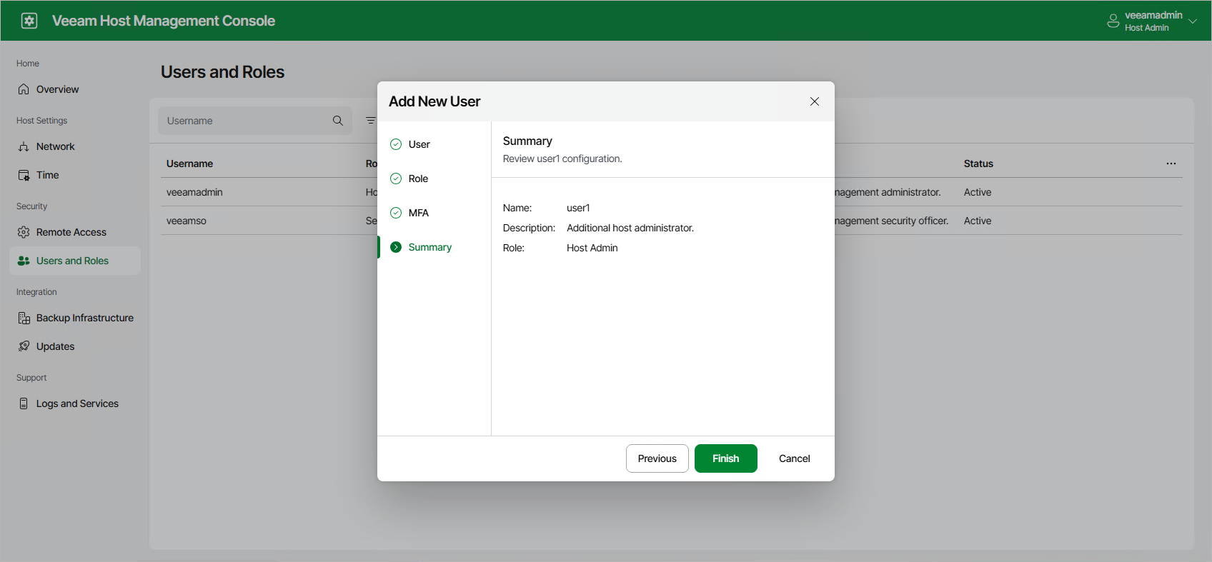Screen dimensions: 1212x562
Task: Click the search magnifier icon
Action: coord(338,121)
